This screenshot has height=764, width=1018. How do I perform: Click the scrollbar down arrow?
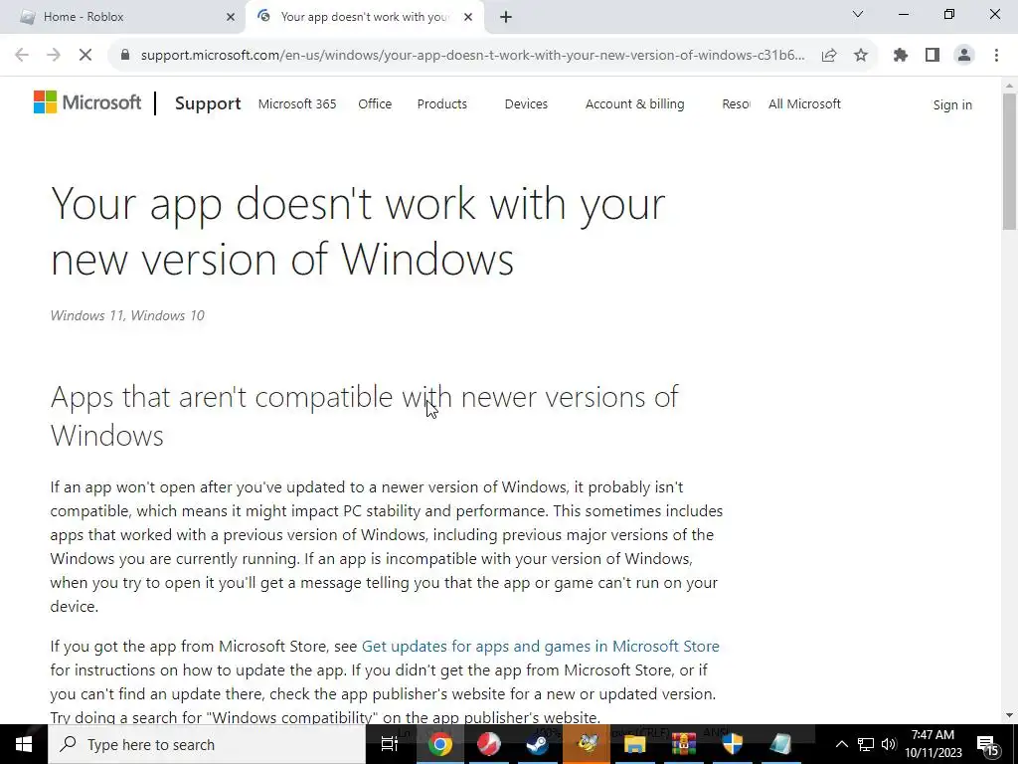coord(1009,715)
